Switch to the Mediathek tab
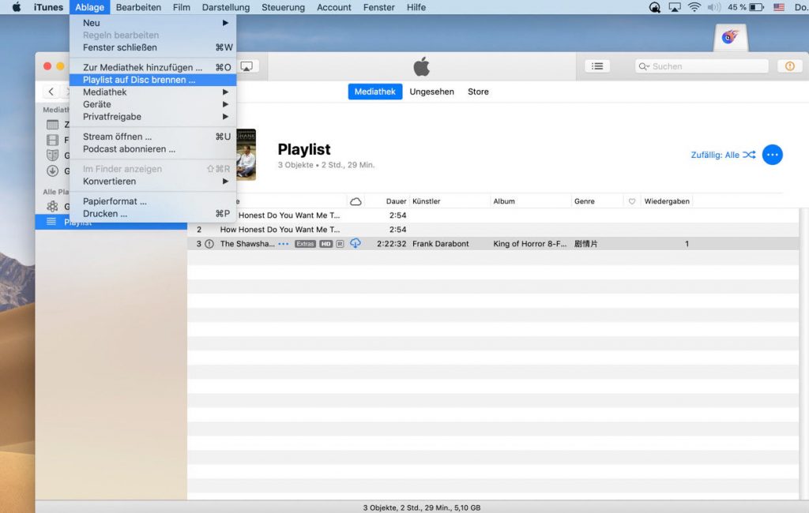Image resolution: width=809 pixels, height=513 pixels. 375,92
